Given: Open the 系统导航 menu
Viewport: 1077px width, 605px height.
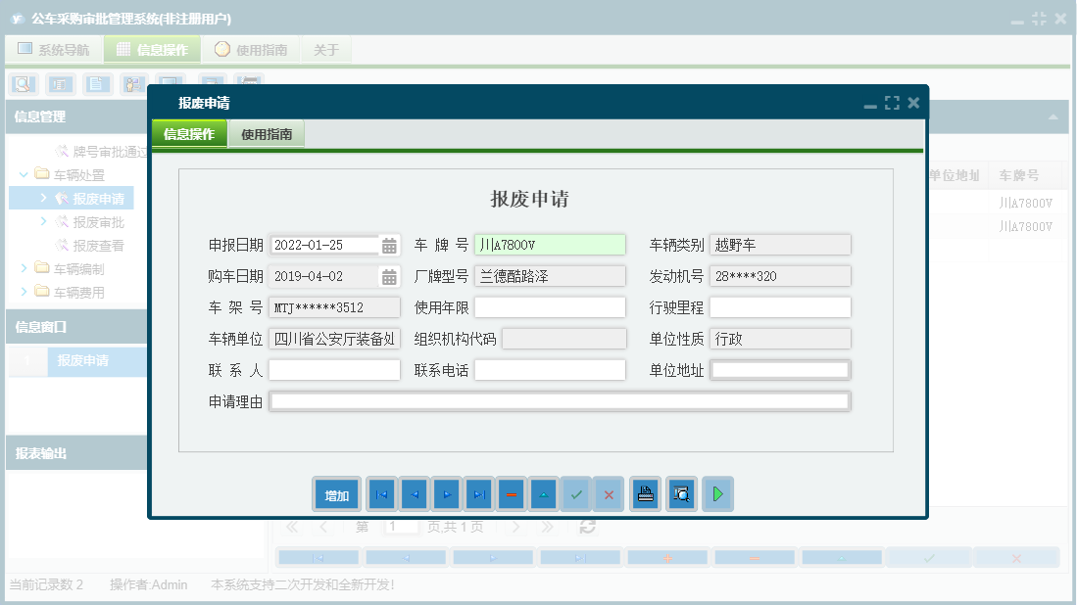Looking at the screenshot, I should pyautogui.click(x=53, y=48).
